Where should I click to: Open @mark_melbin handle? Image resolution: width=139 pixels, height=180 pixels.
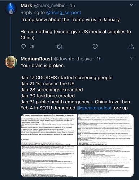click(x=50, y=5)
